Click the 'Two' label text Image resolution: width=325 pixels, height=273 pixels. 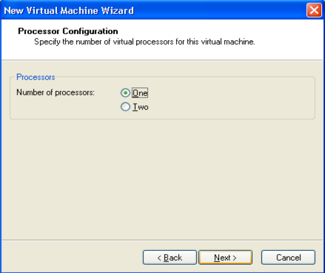140,107
